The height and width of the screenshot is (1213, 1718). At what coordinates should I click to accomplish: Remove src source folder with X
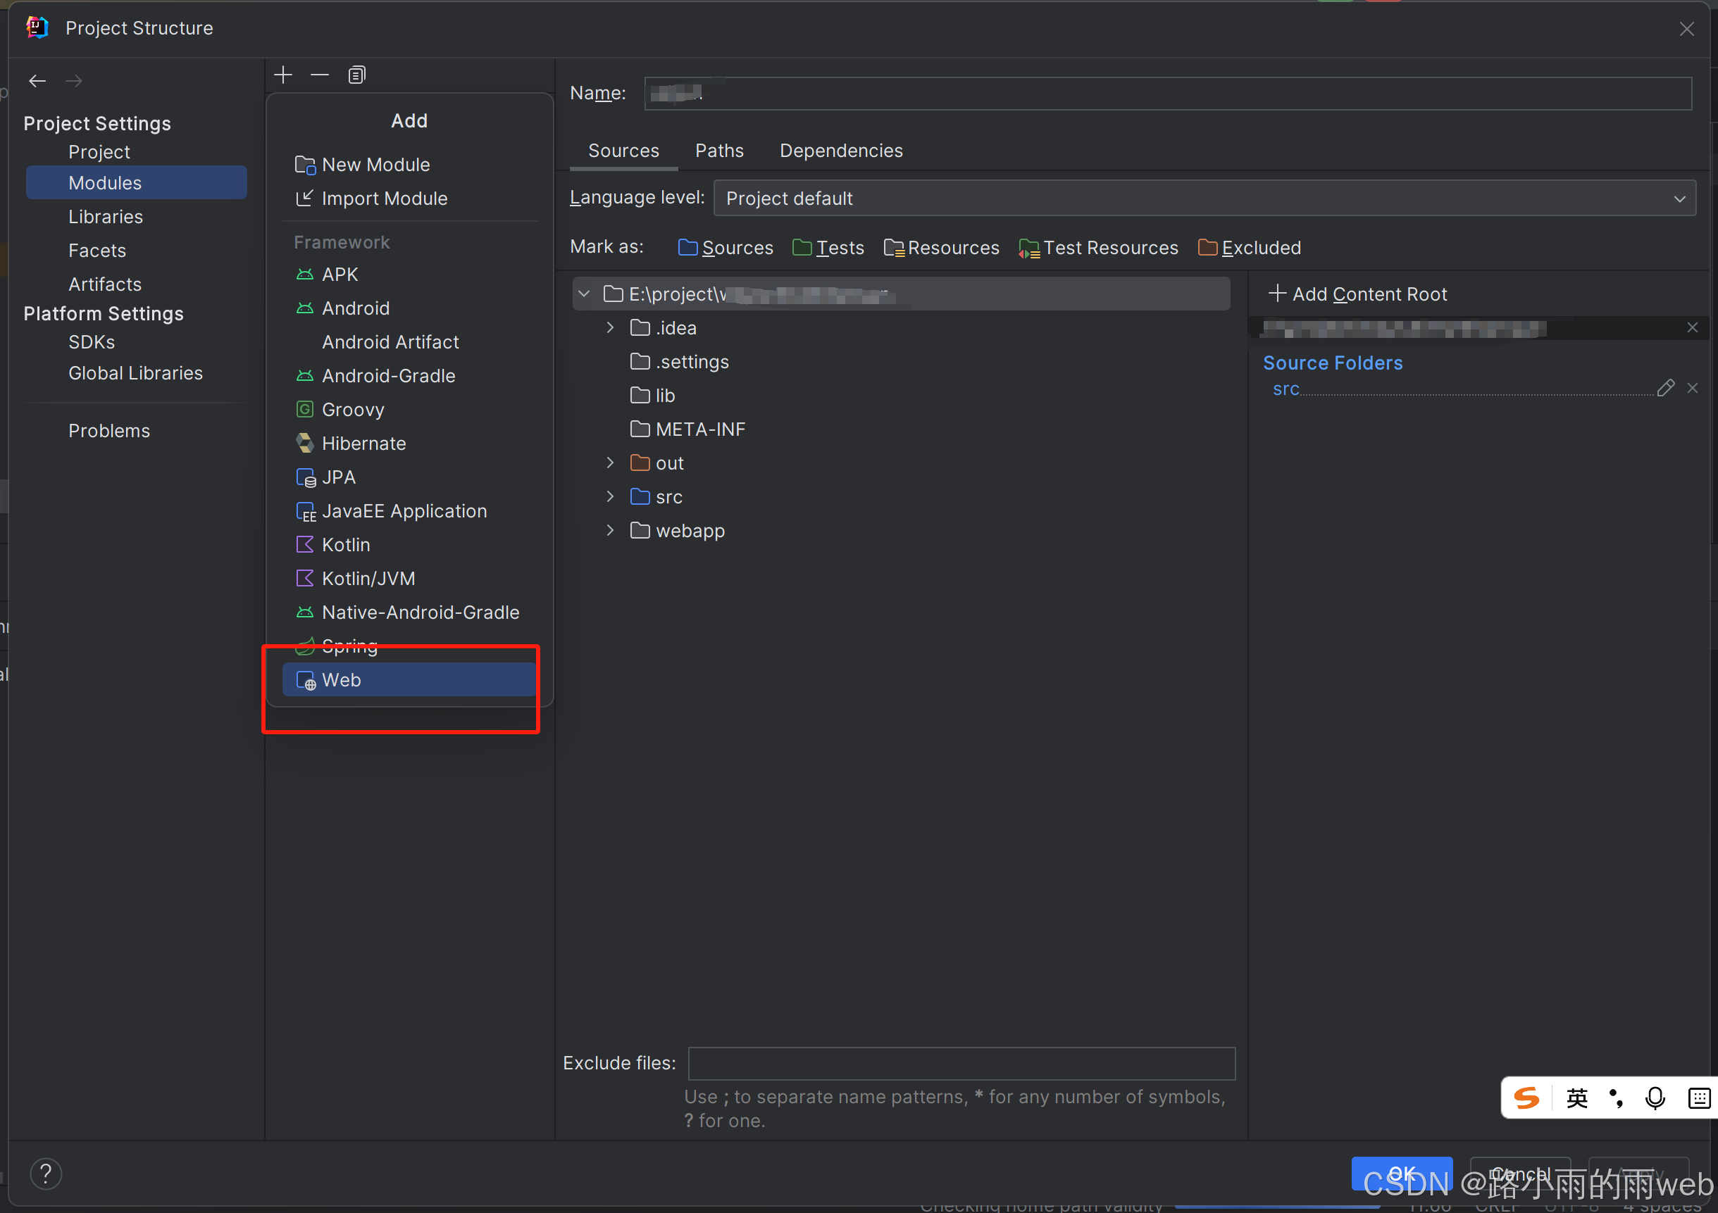(x=1693, y=388)
